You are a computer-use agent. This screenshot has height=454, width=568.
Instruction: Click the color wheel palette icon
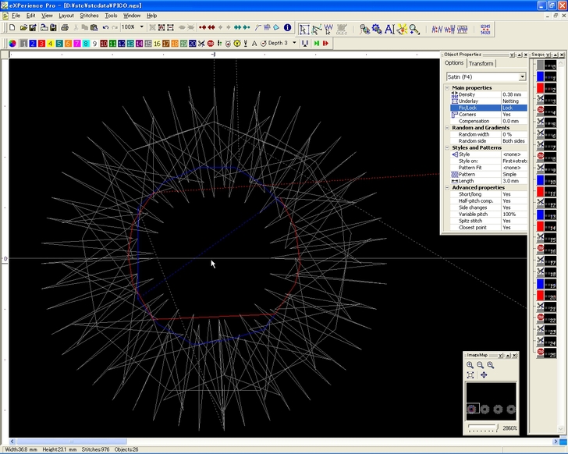pos(12,44)
